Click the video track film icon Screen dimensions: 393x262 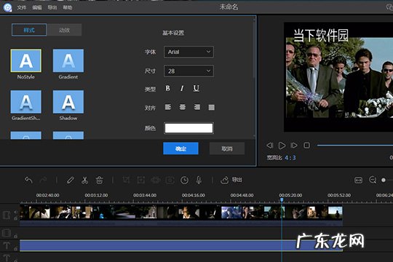pyautogui.click(x=7, y=215)
